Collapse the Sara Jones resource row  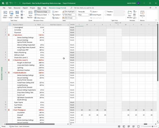tap(13, 35)
